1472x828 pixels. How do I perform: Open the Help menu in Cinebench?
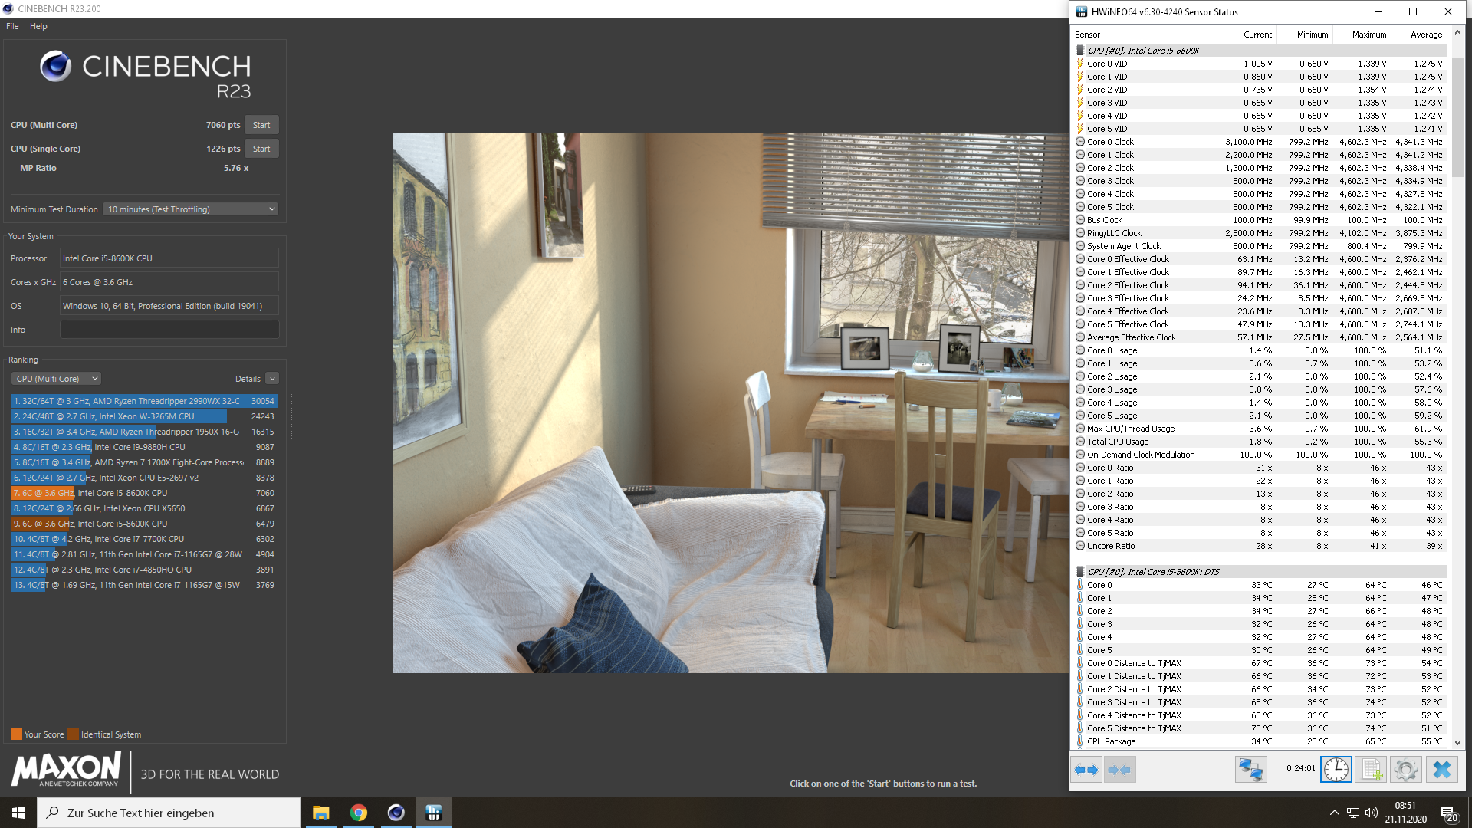[x=38, y=26]
